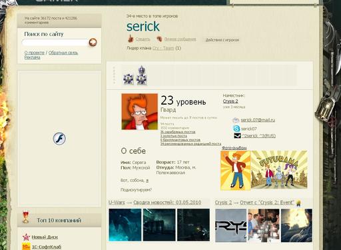The height and width of the screenshot is (250, 341).
Task: Click the Steam icon in contacts
Action: 237,135
